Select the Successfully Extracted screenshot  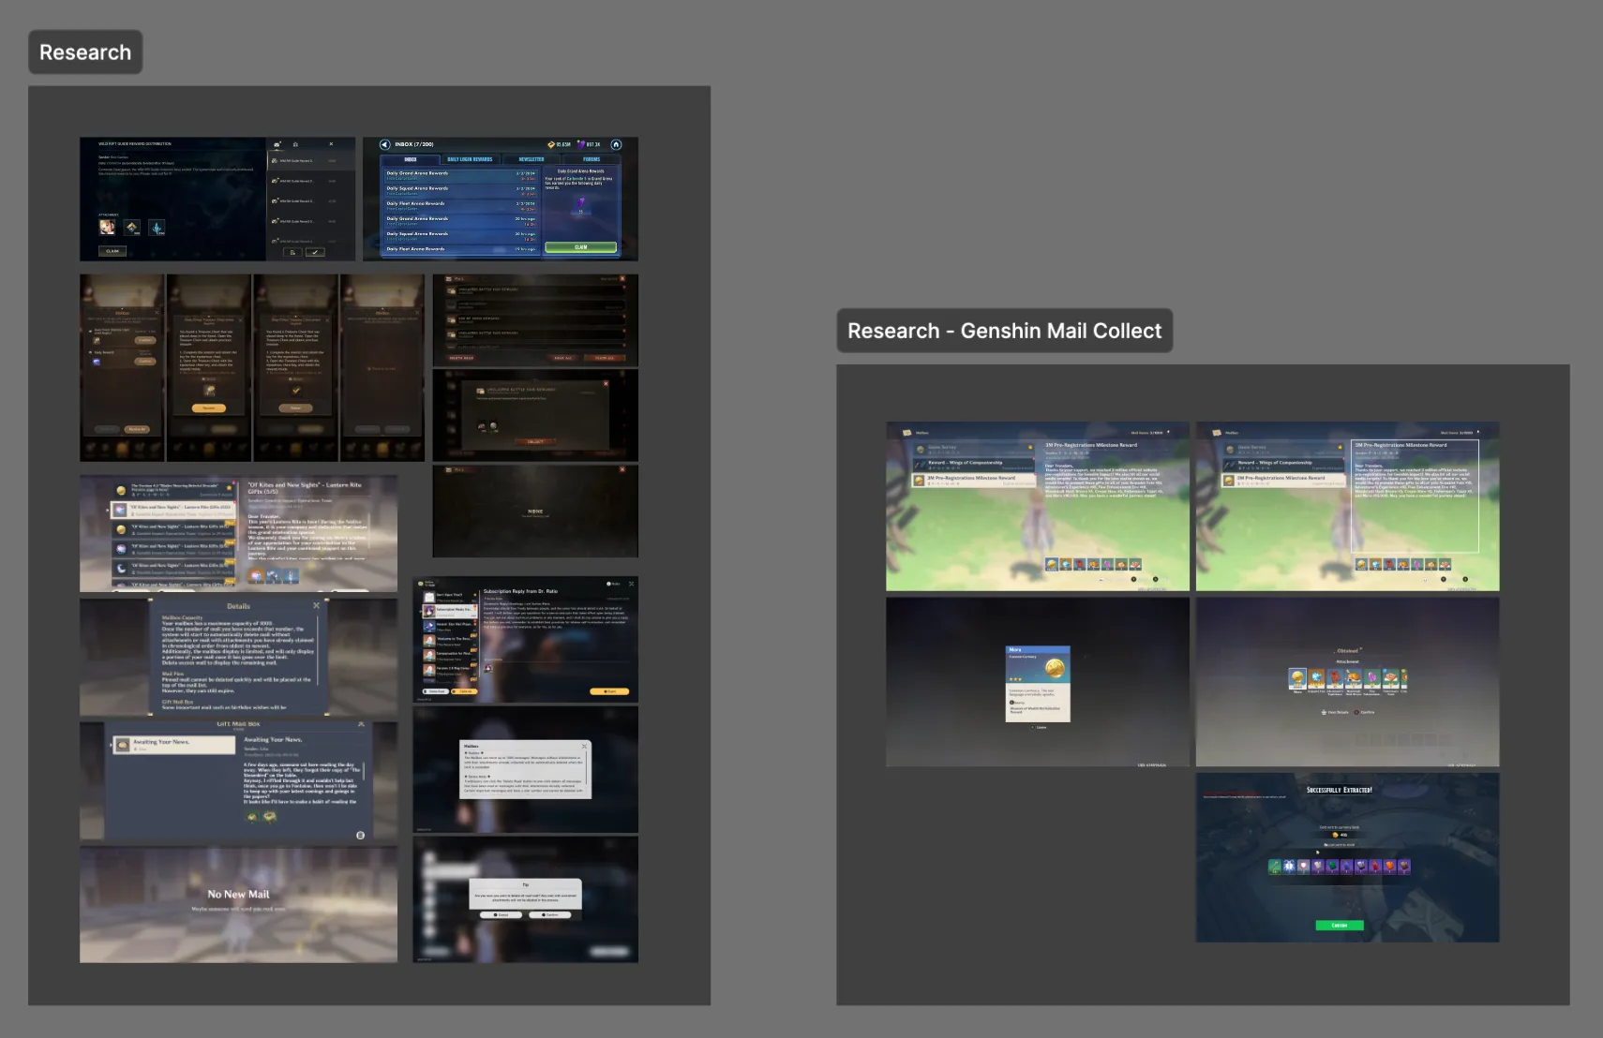[x=1347, y=858]
